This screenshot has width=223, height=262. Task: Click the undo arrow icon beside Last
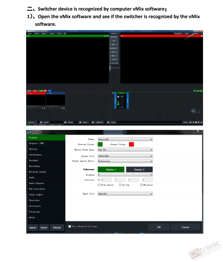pos(65,33)
